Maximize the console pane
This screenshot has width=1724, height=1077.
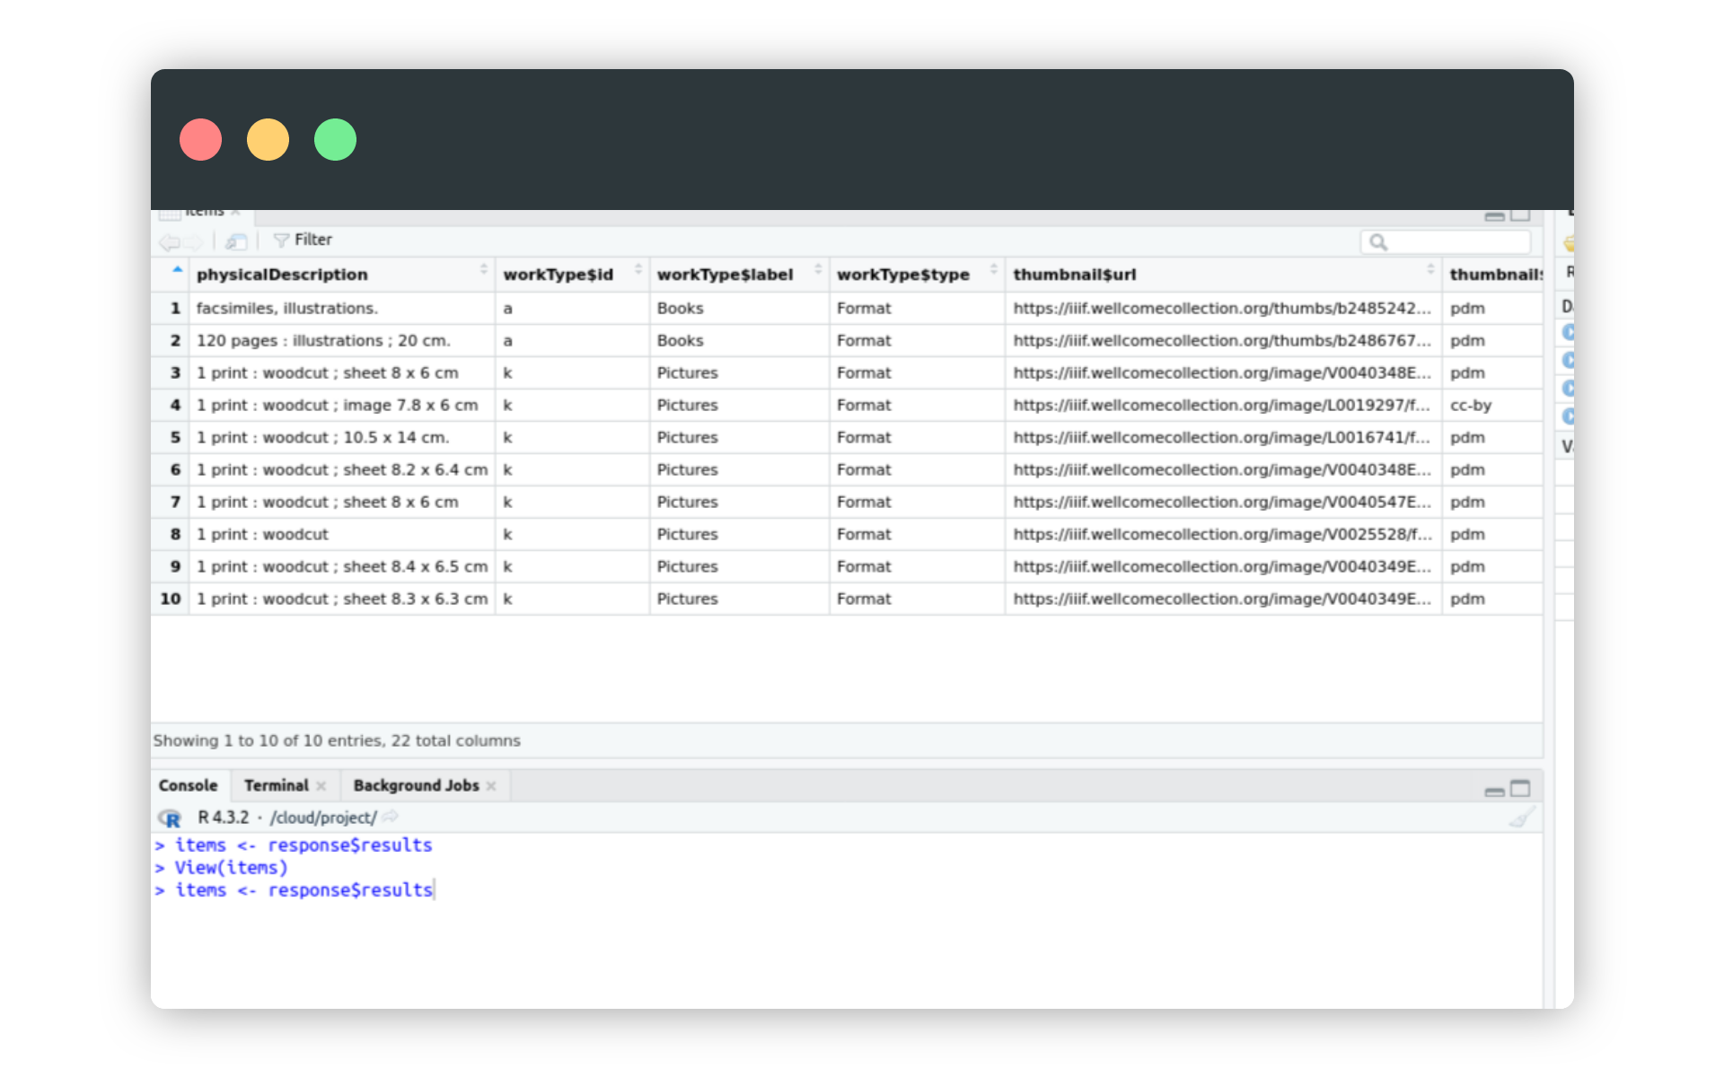click(1520, 788)
